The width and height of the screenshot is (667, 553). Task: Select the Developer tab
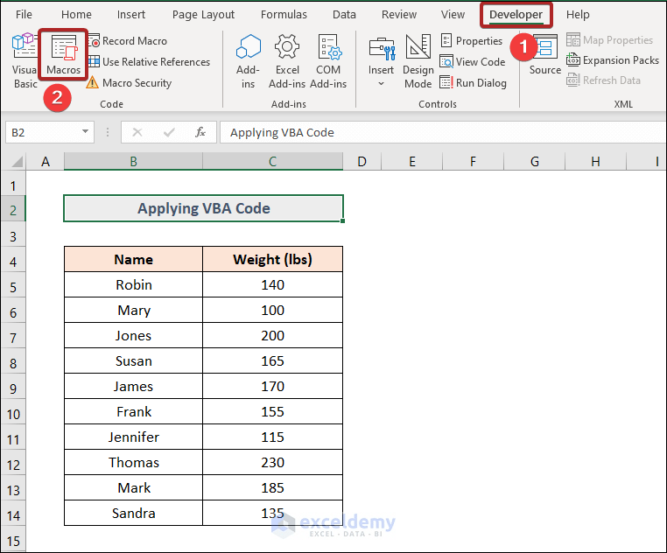click(x=516, y=15)
